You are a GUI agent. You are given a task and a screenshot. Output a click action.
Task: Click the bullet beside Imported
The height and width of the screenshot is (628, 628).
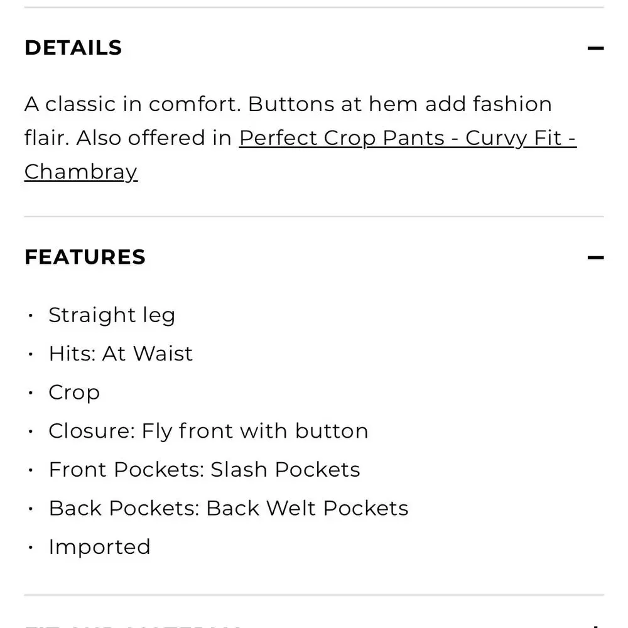(x=30, y=547)
